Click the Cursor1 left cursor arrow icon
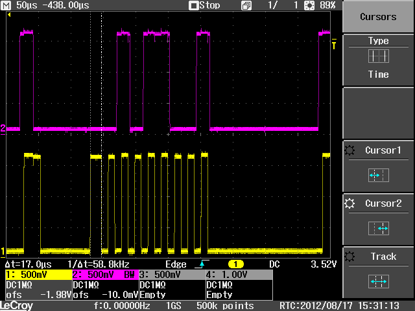 coord(379,175)
